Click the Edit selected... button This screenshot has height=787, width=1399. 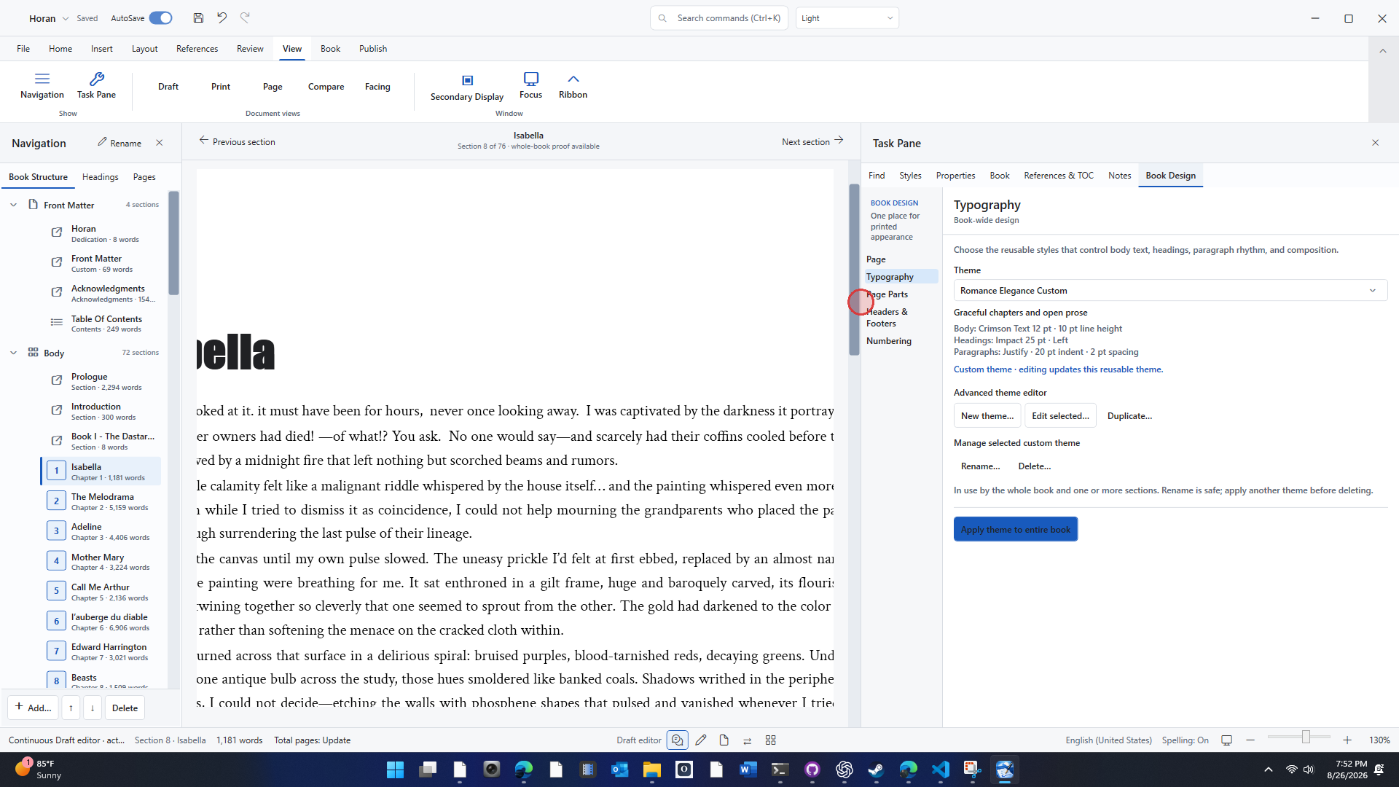(1060, 416)
